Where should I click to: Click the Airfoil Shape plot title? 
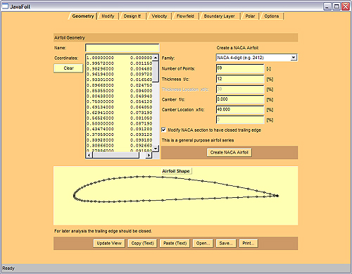pos(176,171)
